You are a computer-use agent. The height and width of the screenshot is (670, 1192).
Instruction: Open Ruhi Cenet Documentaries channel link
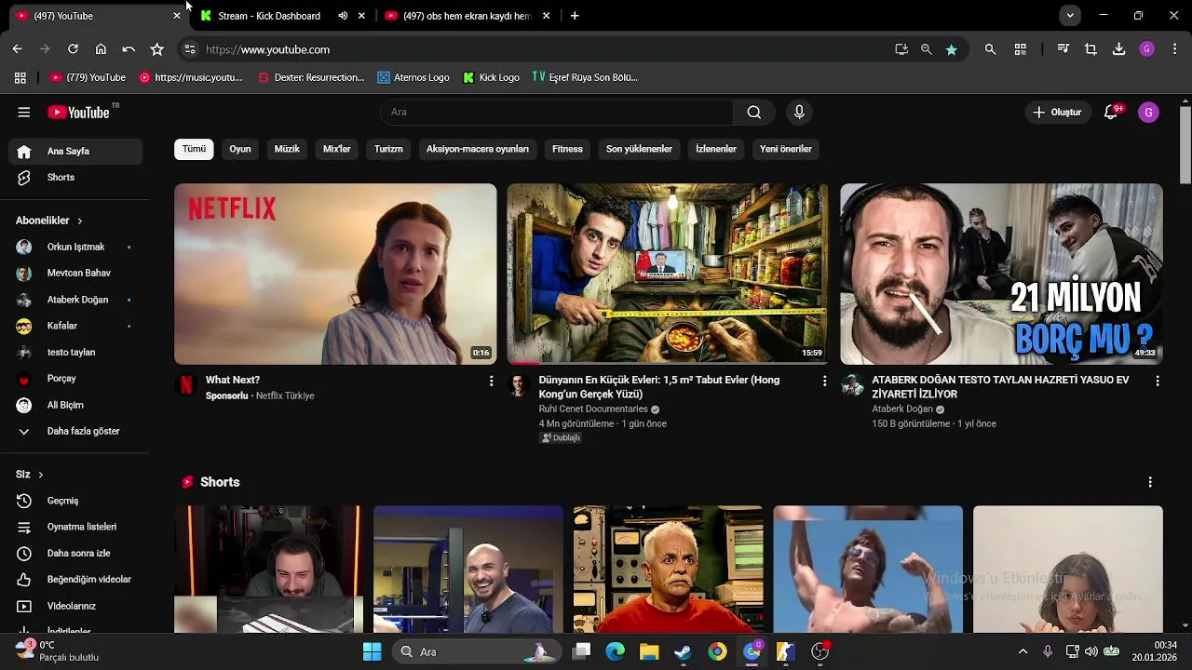coord(593,409)
